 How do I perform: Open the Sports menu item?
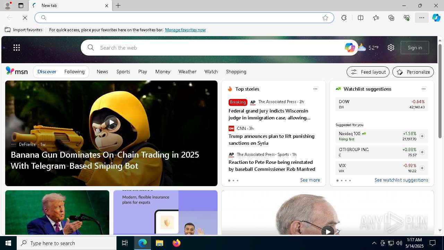[x=123, y=72]
